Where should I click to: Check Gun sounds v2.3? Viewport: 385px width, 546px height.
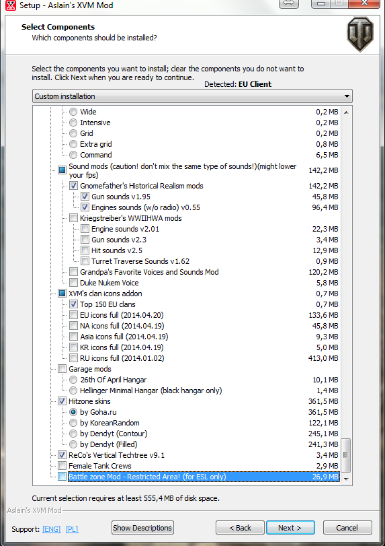coord(85,240)
